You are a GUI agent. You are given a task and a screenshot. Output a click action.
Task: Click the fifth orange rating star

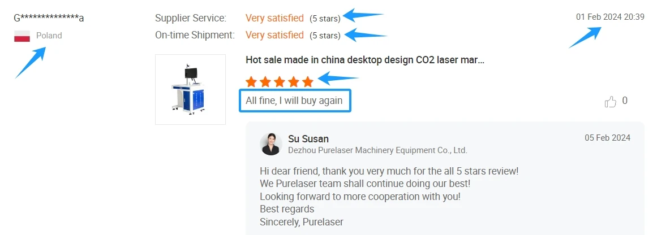(x=308, y=82)
